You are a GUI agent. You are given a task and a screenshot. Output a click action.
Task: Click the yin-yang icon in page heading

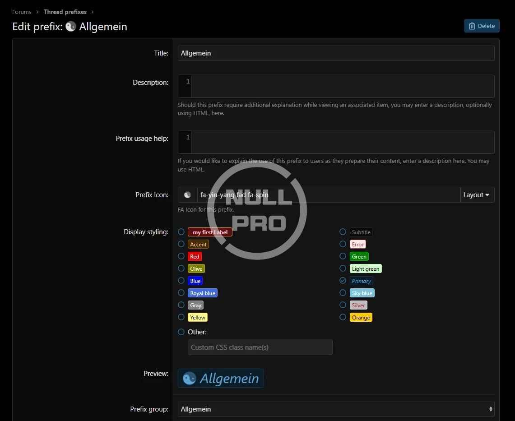click(x=70, y=27)
